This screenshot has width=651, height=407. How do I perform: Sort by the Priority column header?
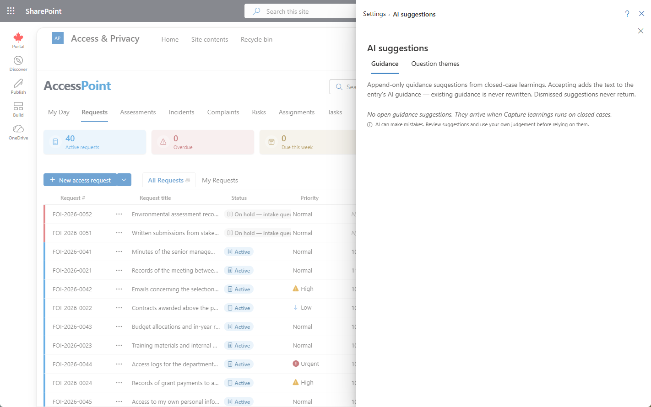pyautogui.click(x=309, y=198)
